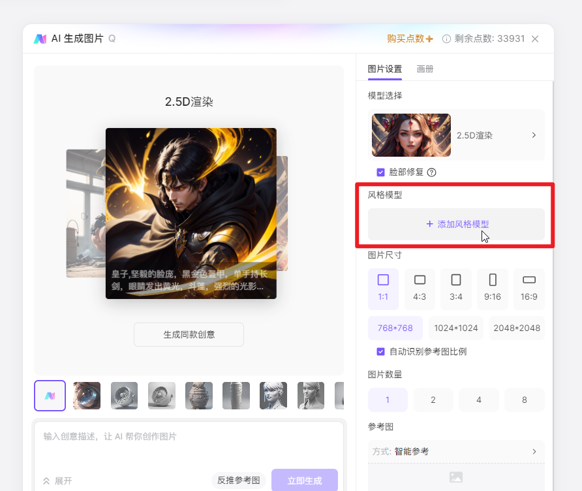The width and height of the screenshot is (582, 491).
Task: Expand the 方式: 智能参考 dropdown
Action: point(456,452)
